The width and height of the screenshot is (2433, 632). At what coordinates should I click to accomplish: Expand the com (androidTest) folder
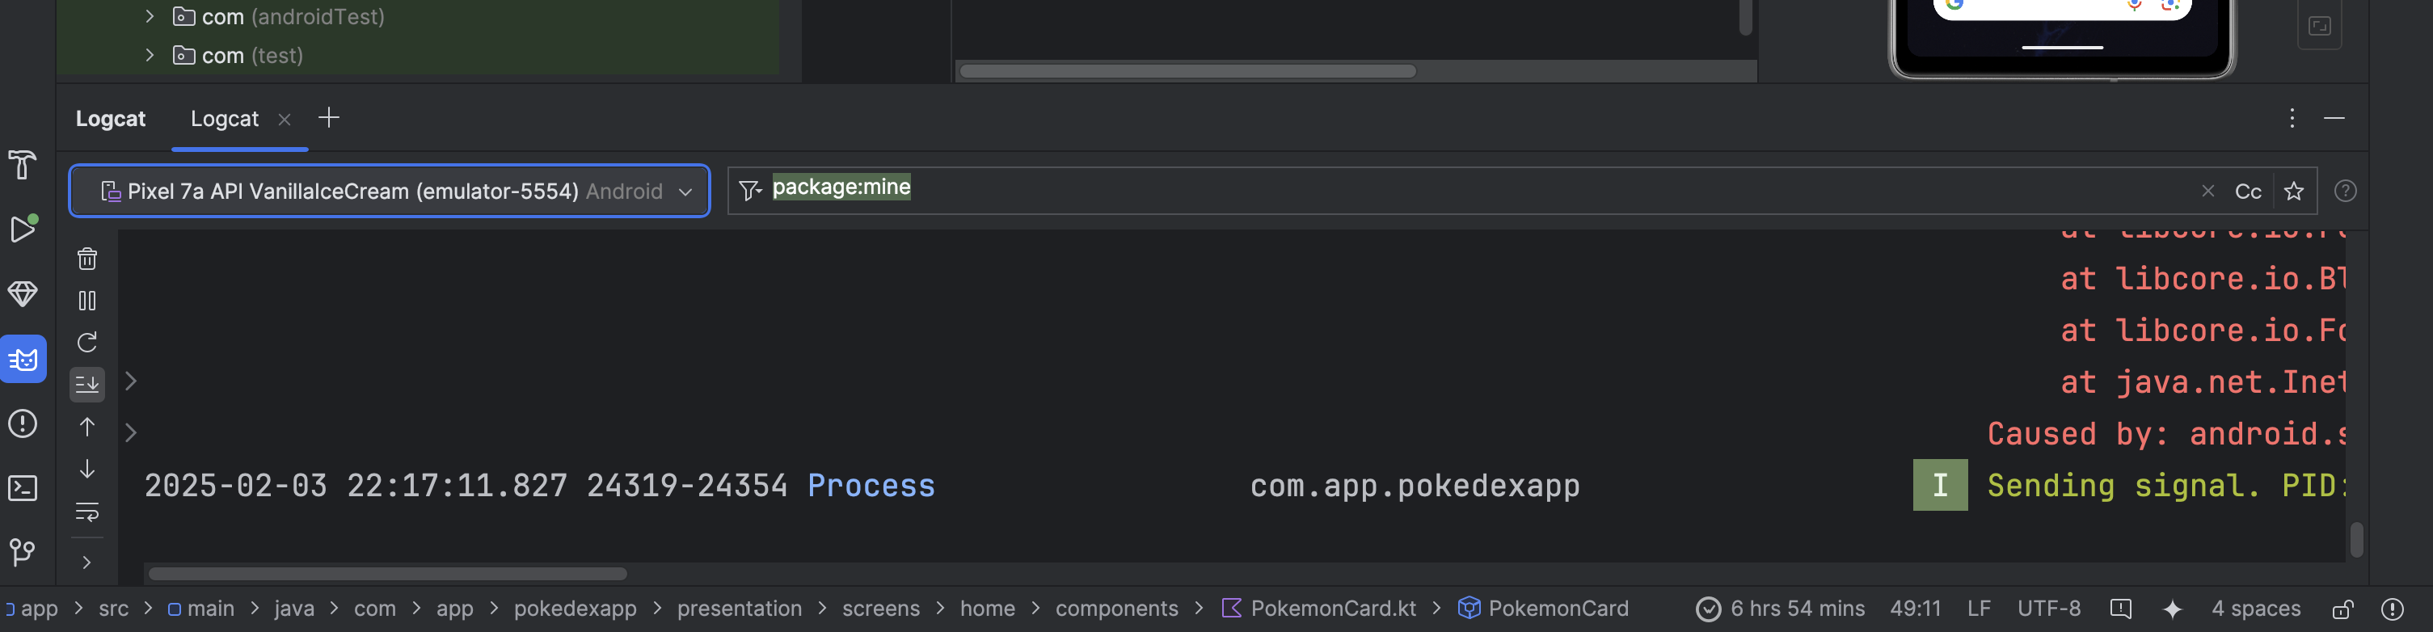click(x=150, y=16)
